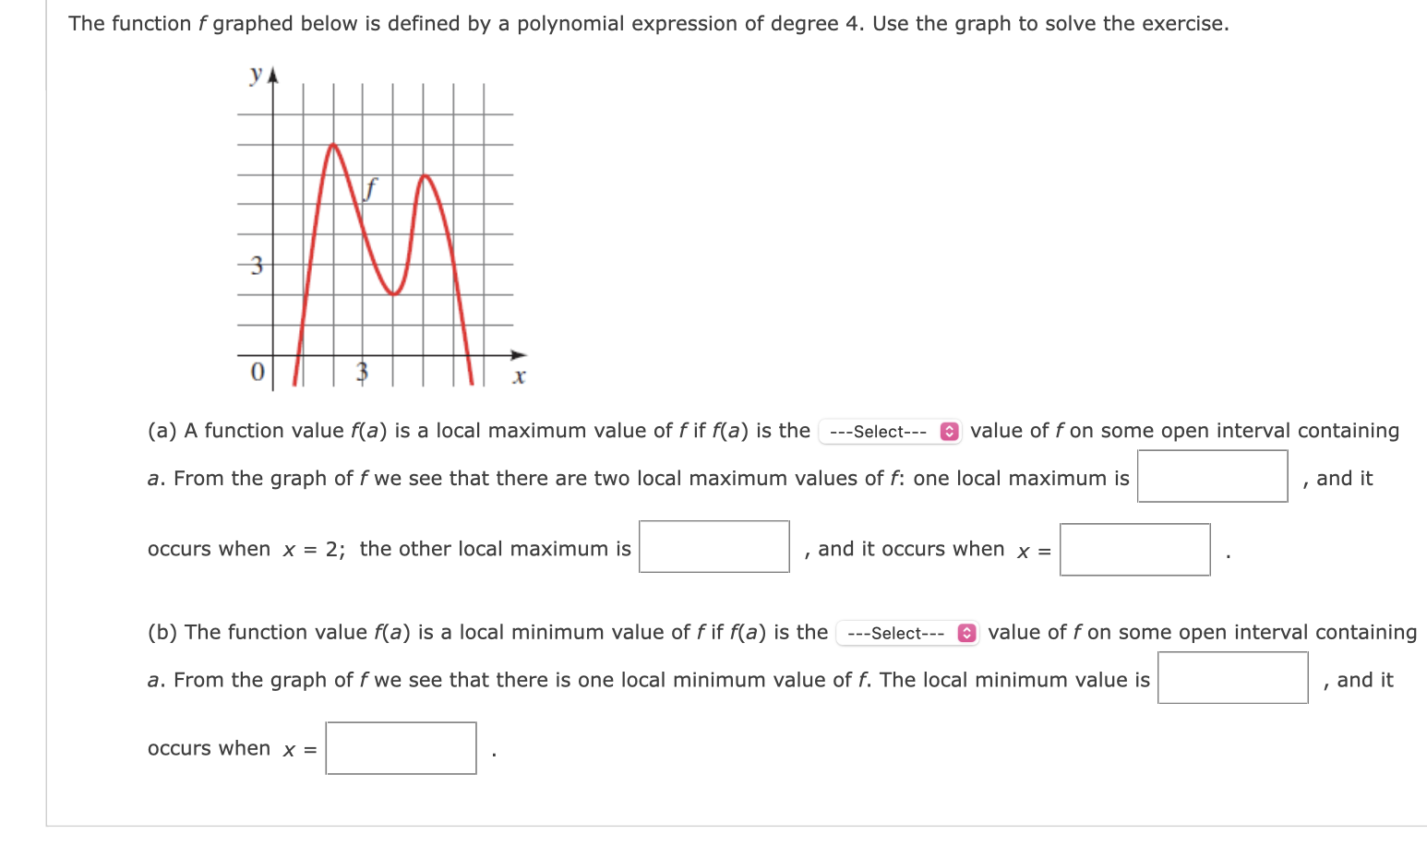The image size is (1427, 845).
Task: Click the local minimum value box in part (b)
Action: (x=1232, y=679)
